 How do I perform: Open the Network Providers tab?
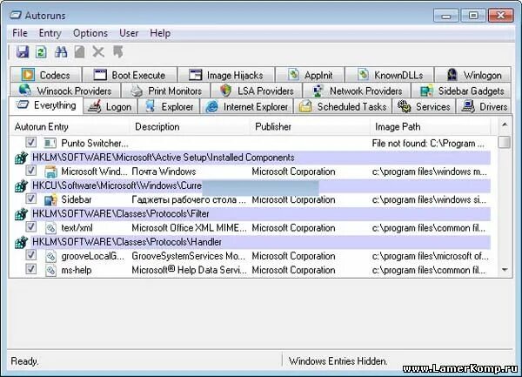tap(357, 91)
